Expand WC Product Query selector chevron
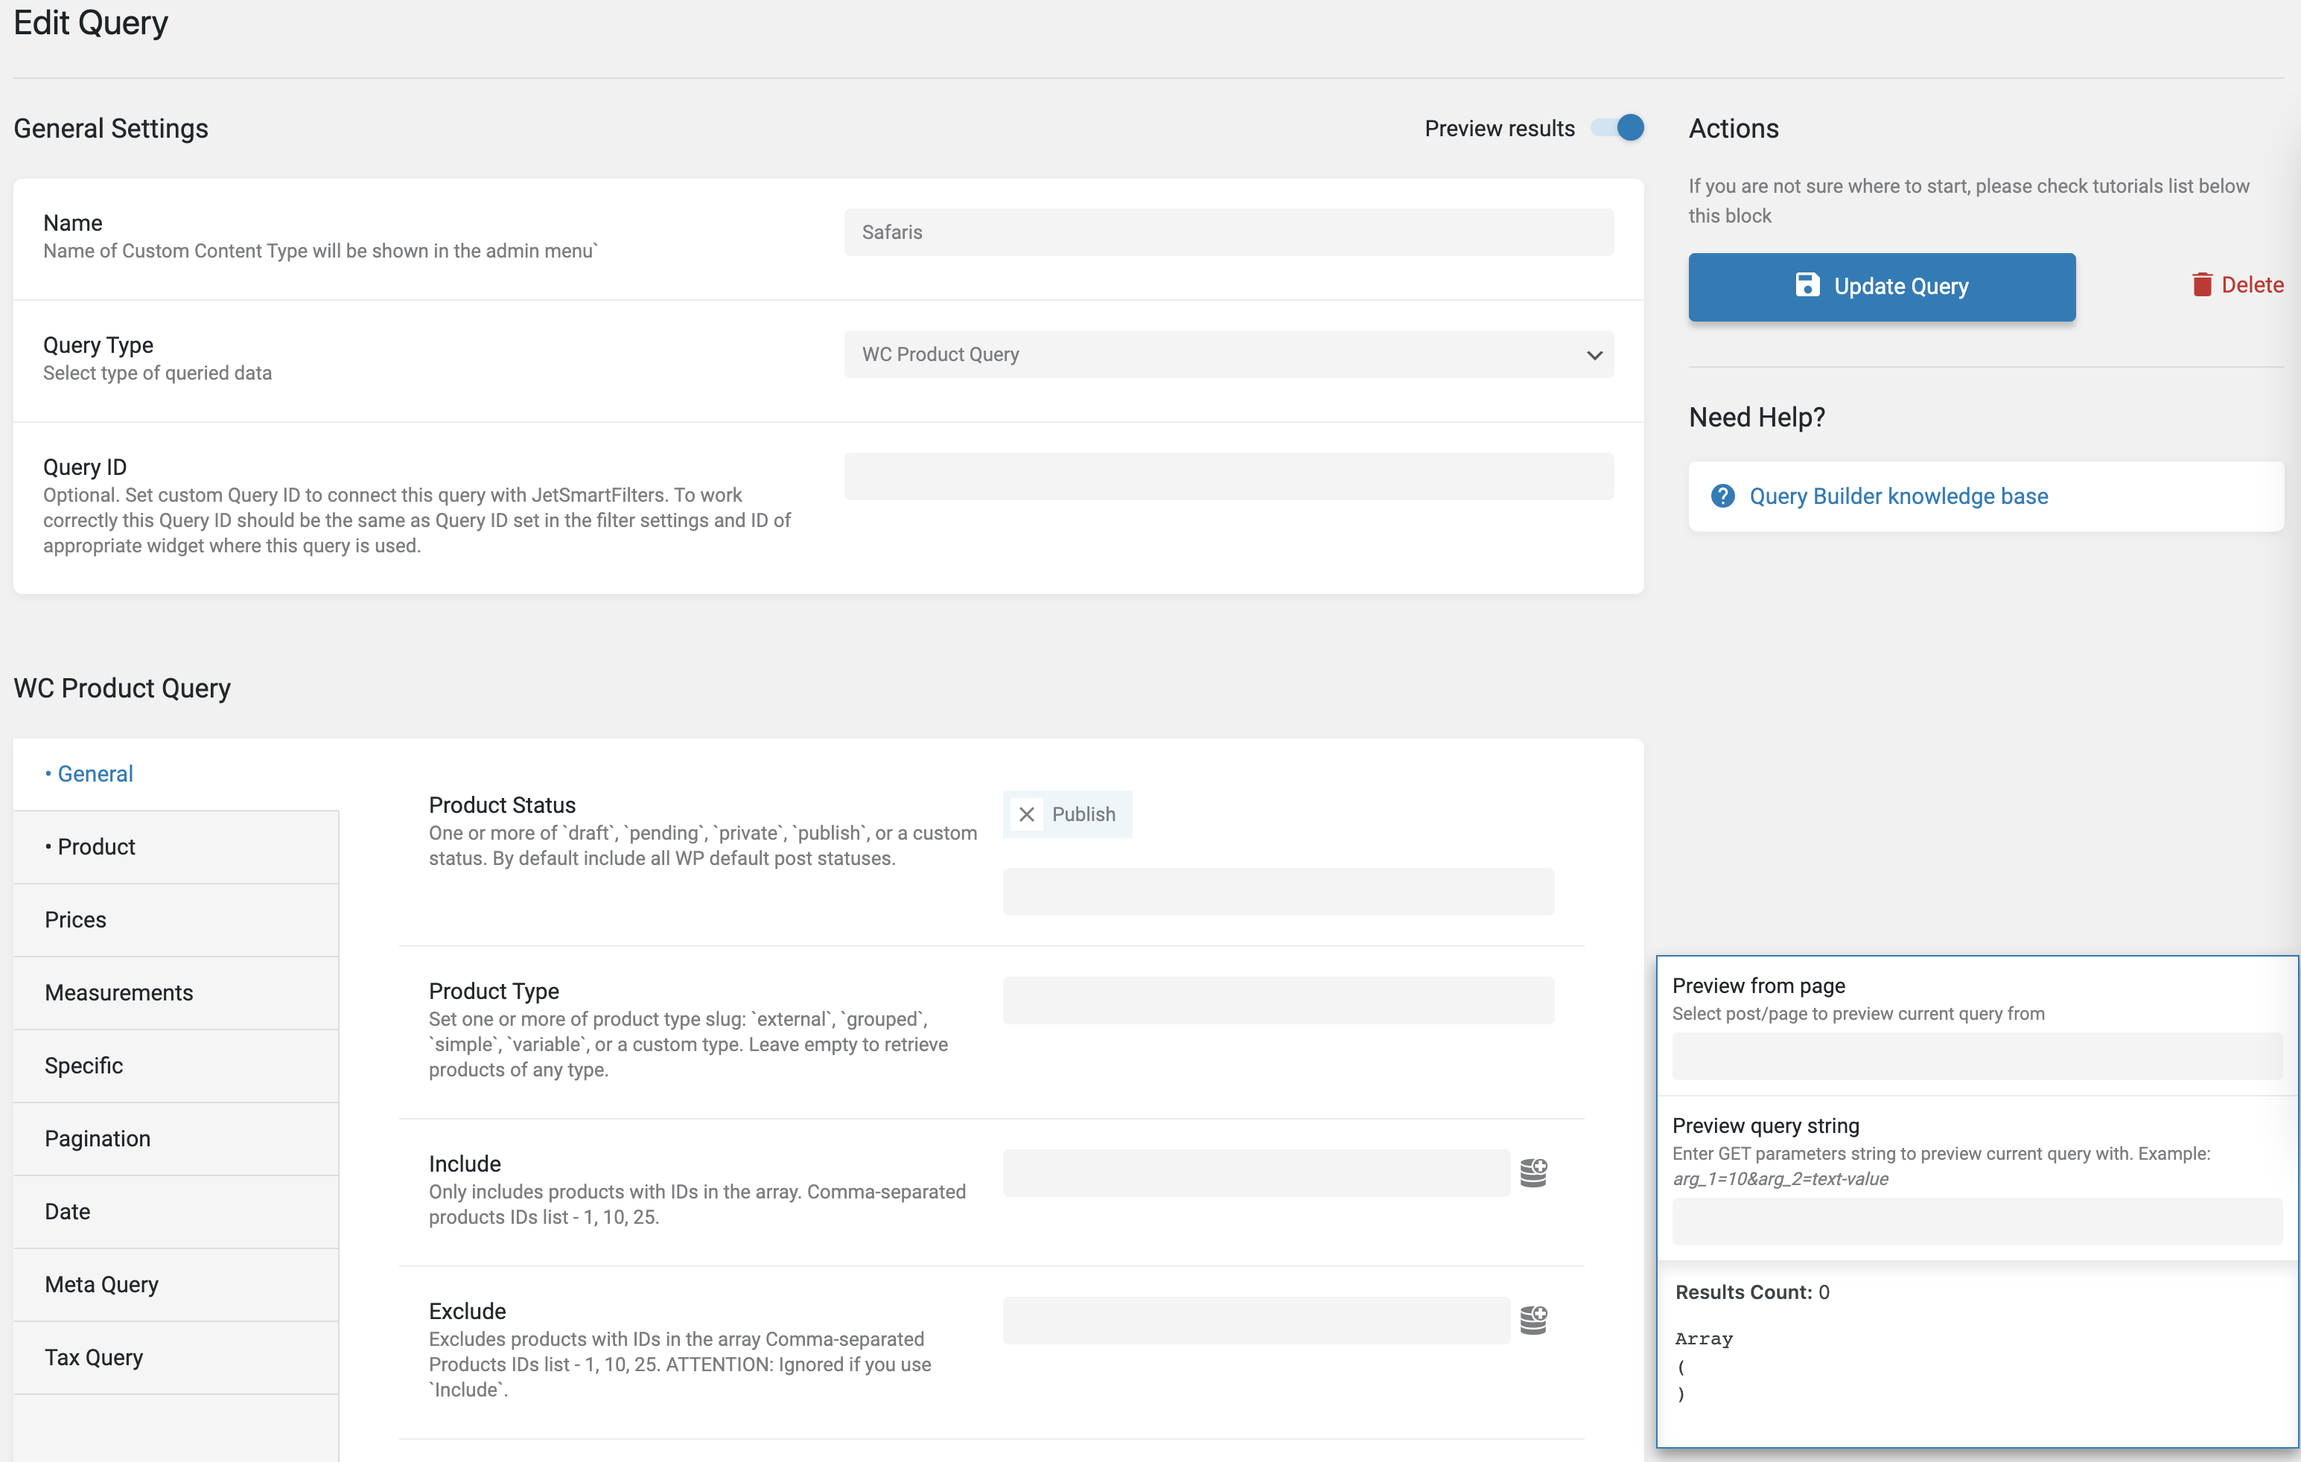The width and height of the screenshot is (2301, 1462). pyautogui.click(x=1594, y=354)
